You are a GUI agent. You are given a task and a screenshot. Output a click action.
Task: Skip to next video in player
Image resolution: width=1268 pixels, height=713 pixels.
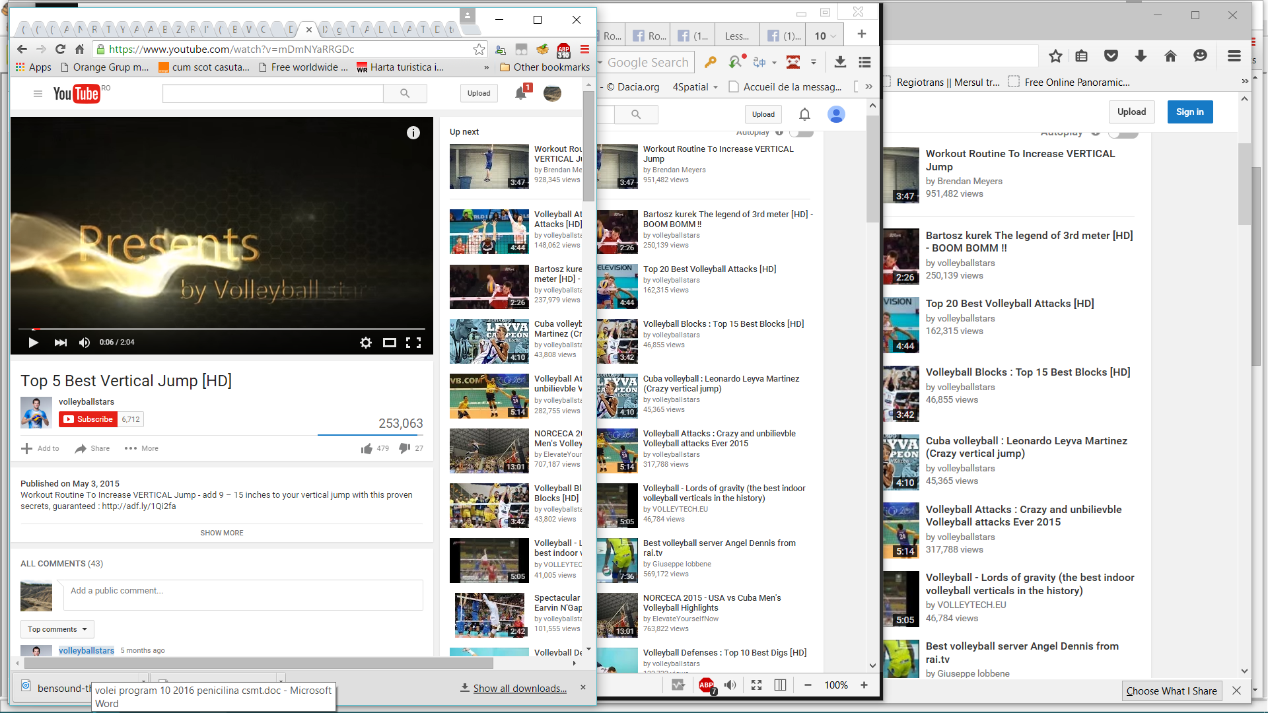click(x=60, y=343)
